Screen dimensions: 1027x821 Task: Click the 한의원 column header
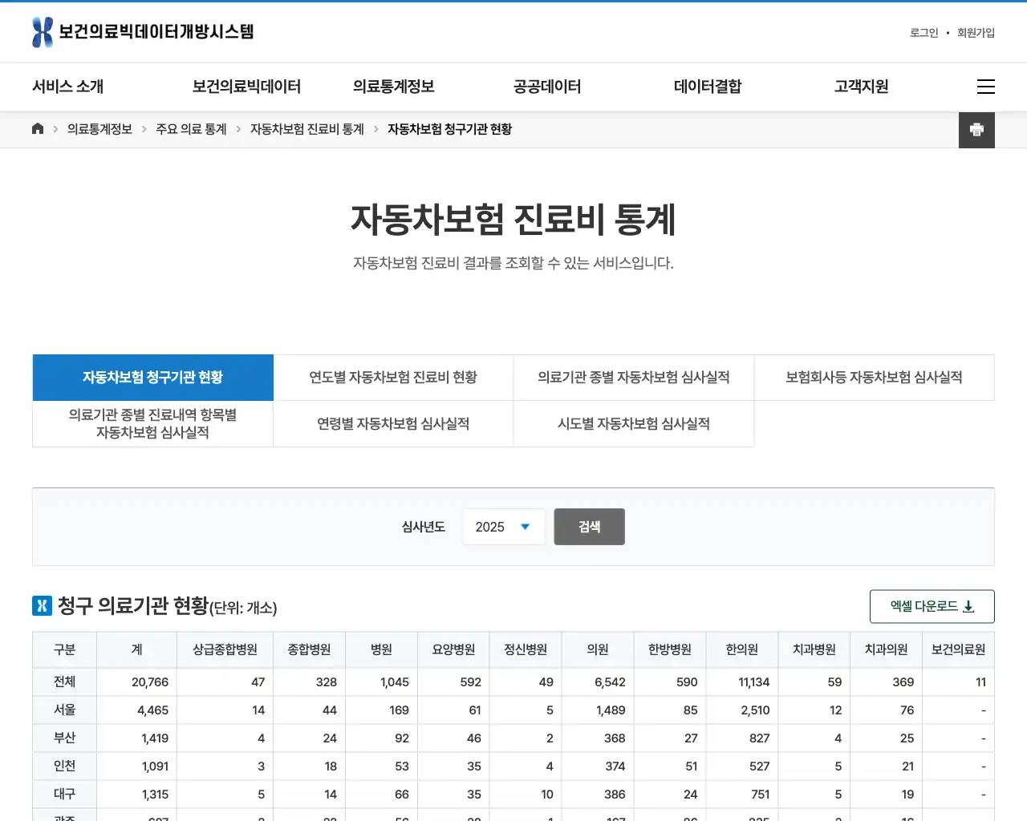point(743,649)
